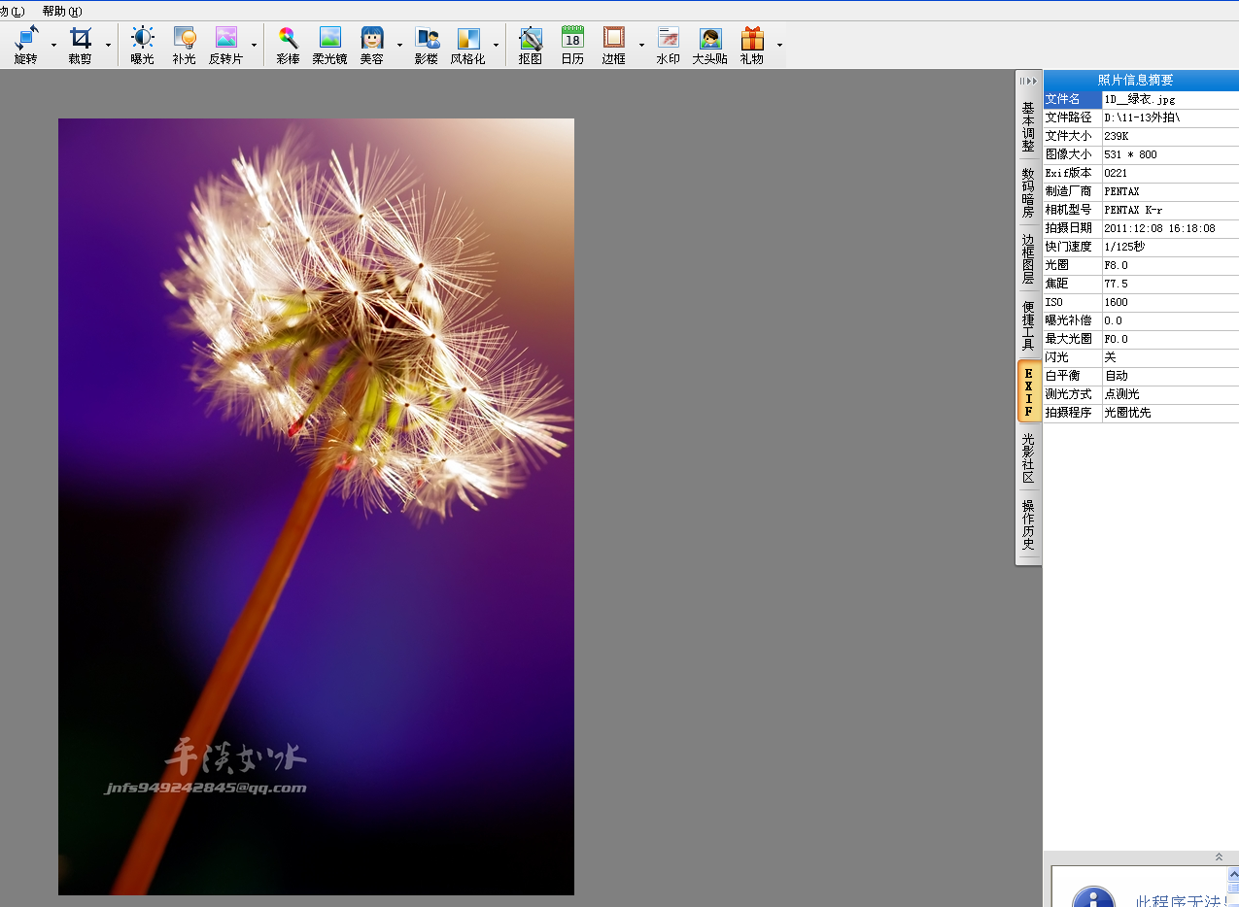Open the 帮助 (Help) menu
Screen dimensions: 1239x907
(61, 12)
